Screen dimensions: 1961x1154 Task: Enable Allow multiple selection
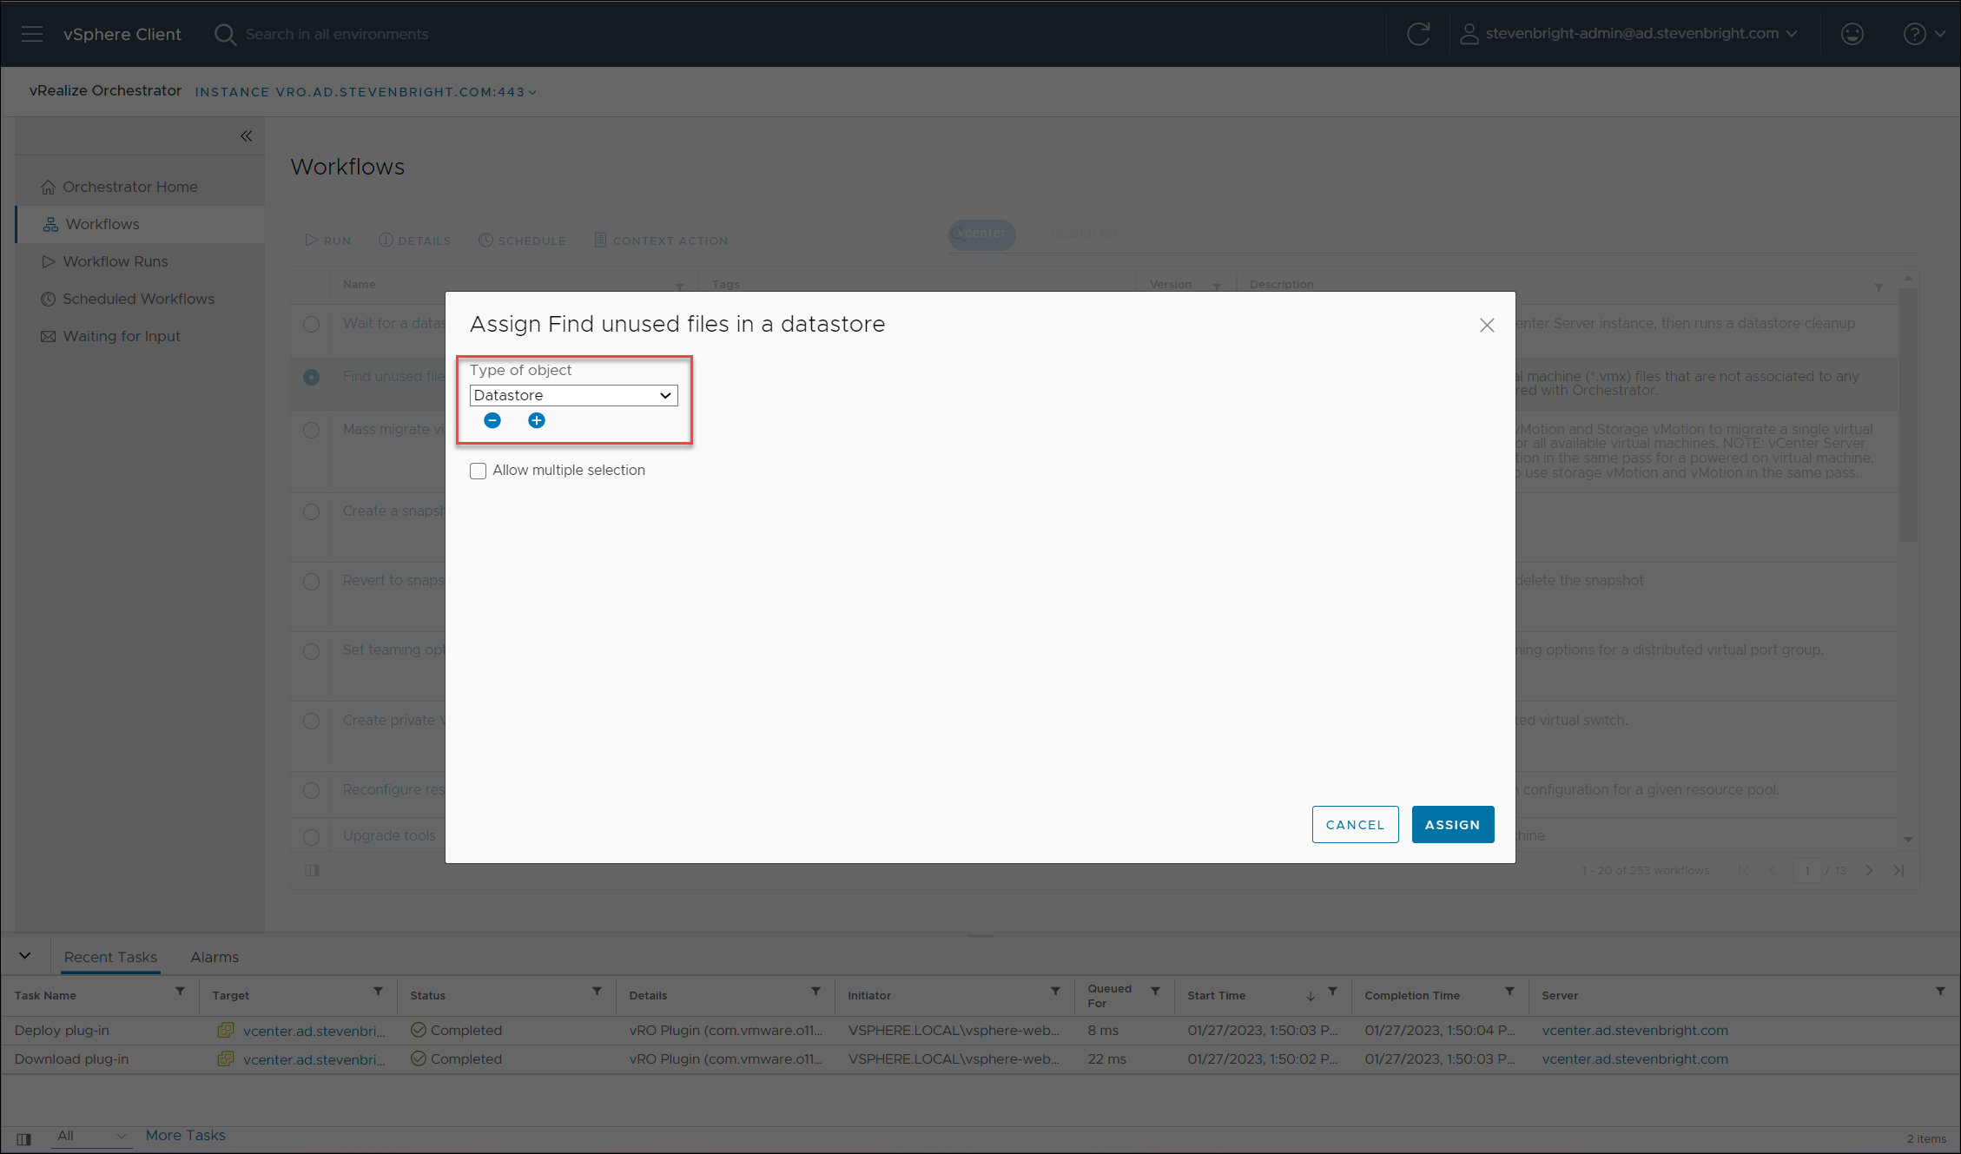point(479,470)
